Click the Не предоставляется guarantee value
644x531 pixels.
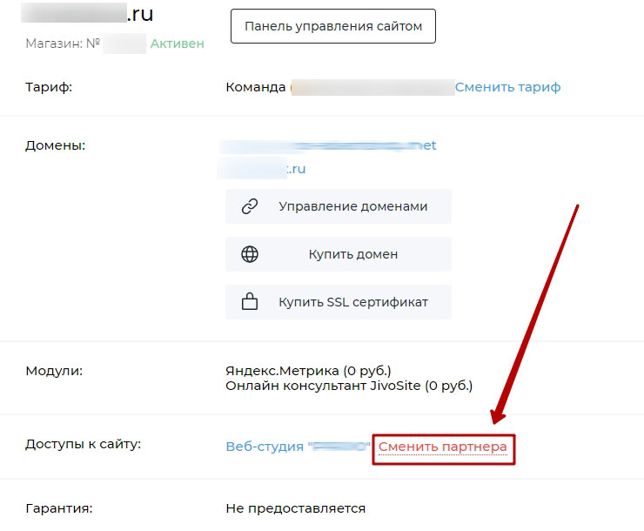(x=295, y=508)
